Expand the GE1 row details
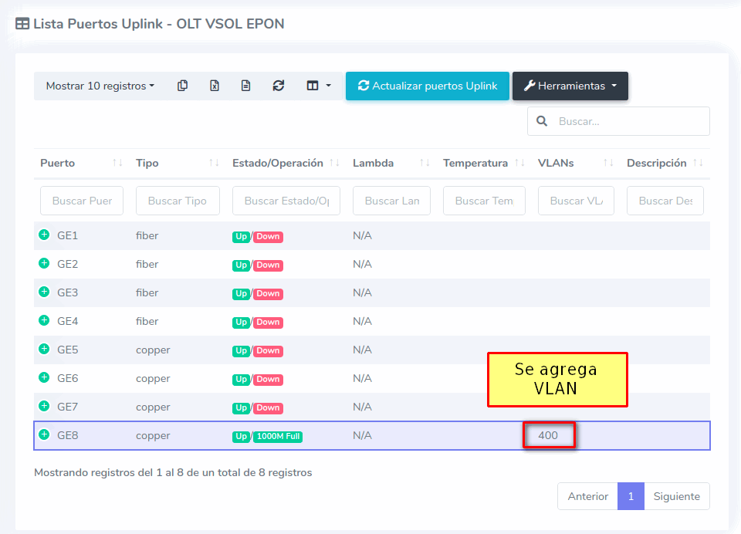Viewport: 741px width, 534px height. point(44,235)
